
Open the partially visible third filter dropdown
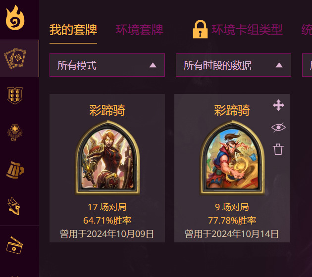(307, 65)
